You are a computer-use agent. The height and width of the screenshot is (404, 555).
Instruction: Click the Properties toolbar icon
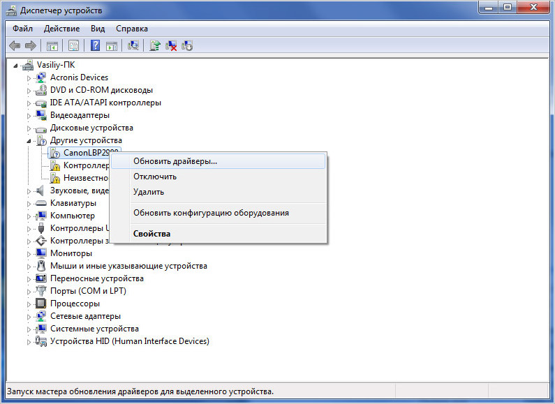pyautogui.click(x=73, y=45)
